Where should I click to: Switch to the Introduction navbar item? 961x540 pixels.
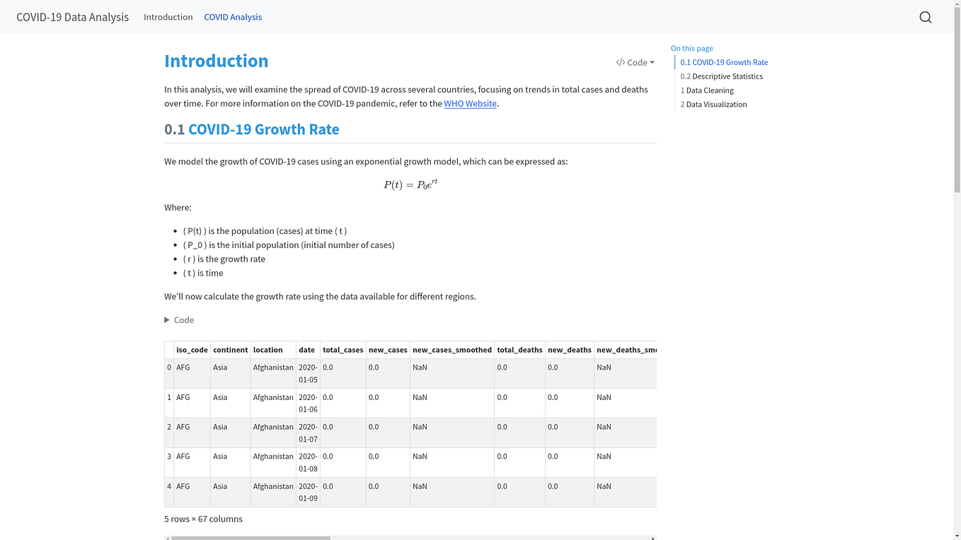168,16
